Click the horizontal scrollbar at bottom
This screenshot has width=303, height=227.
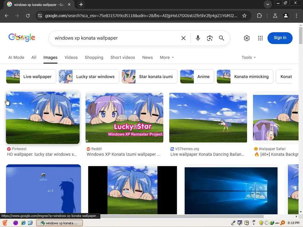coord(182,216)
